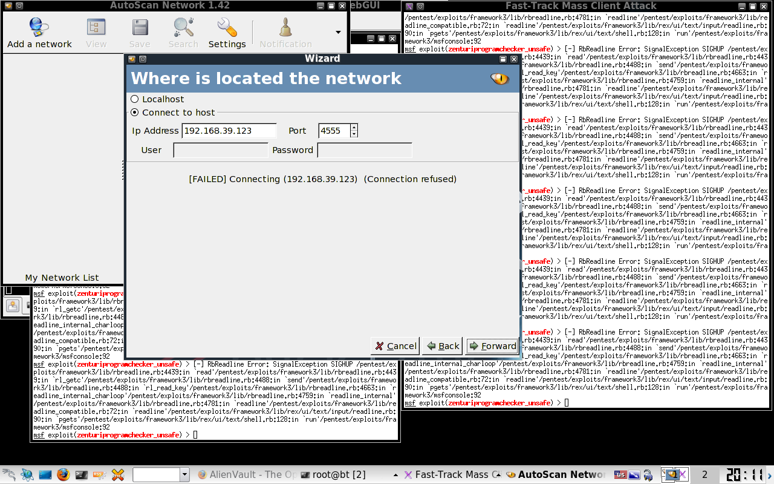Viewport: 774px width, 484px height.
Task: Click the US flag keyboard layout icon
Action: click(620, 475)
